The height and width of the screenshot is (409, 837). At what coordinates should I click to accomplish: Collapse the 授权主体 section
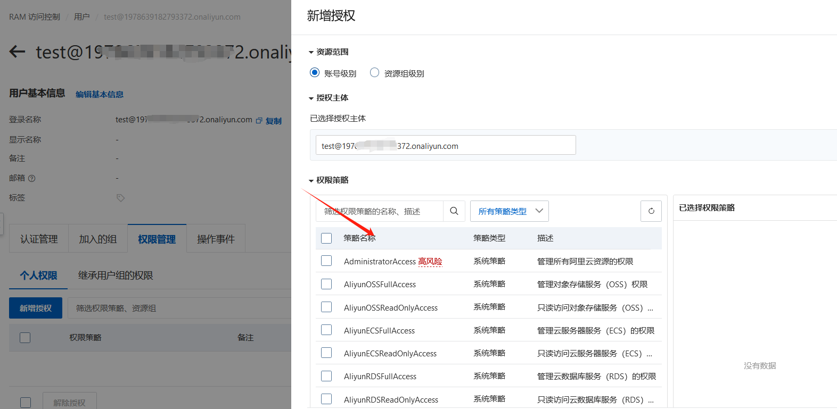(x=311, y=98)
